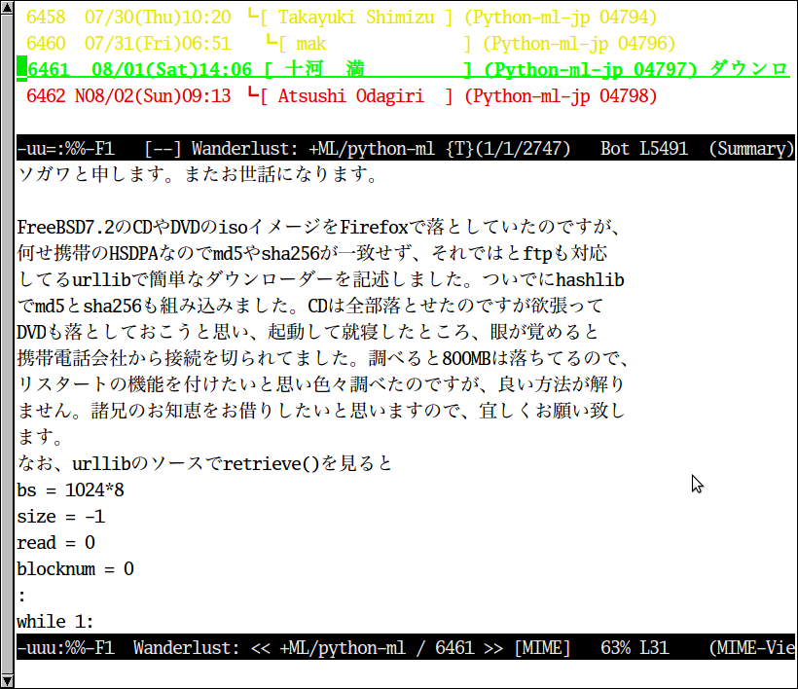This screenshot has width=798, height=689.
Task: Click the scrollbar down arrow
Action: 7,681
